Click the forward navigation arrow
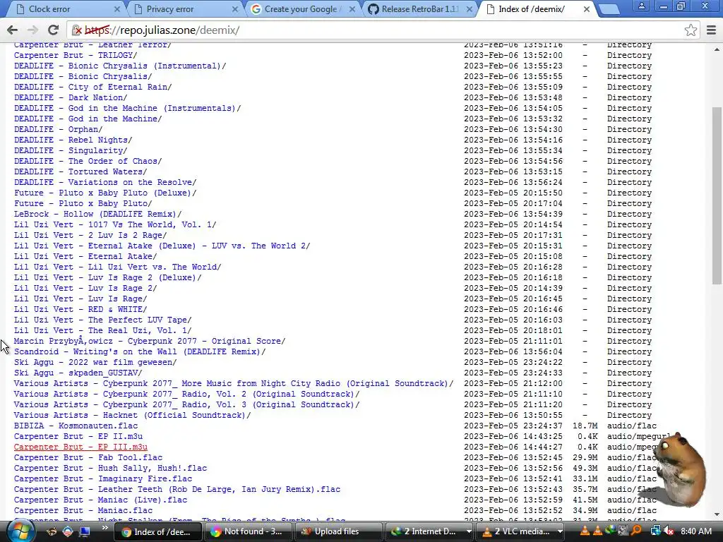This screenshot has width=723, height=542. pos(32,30)
